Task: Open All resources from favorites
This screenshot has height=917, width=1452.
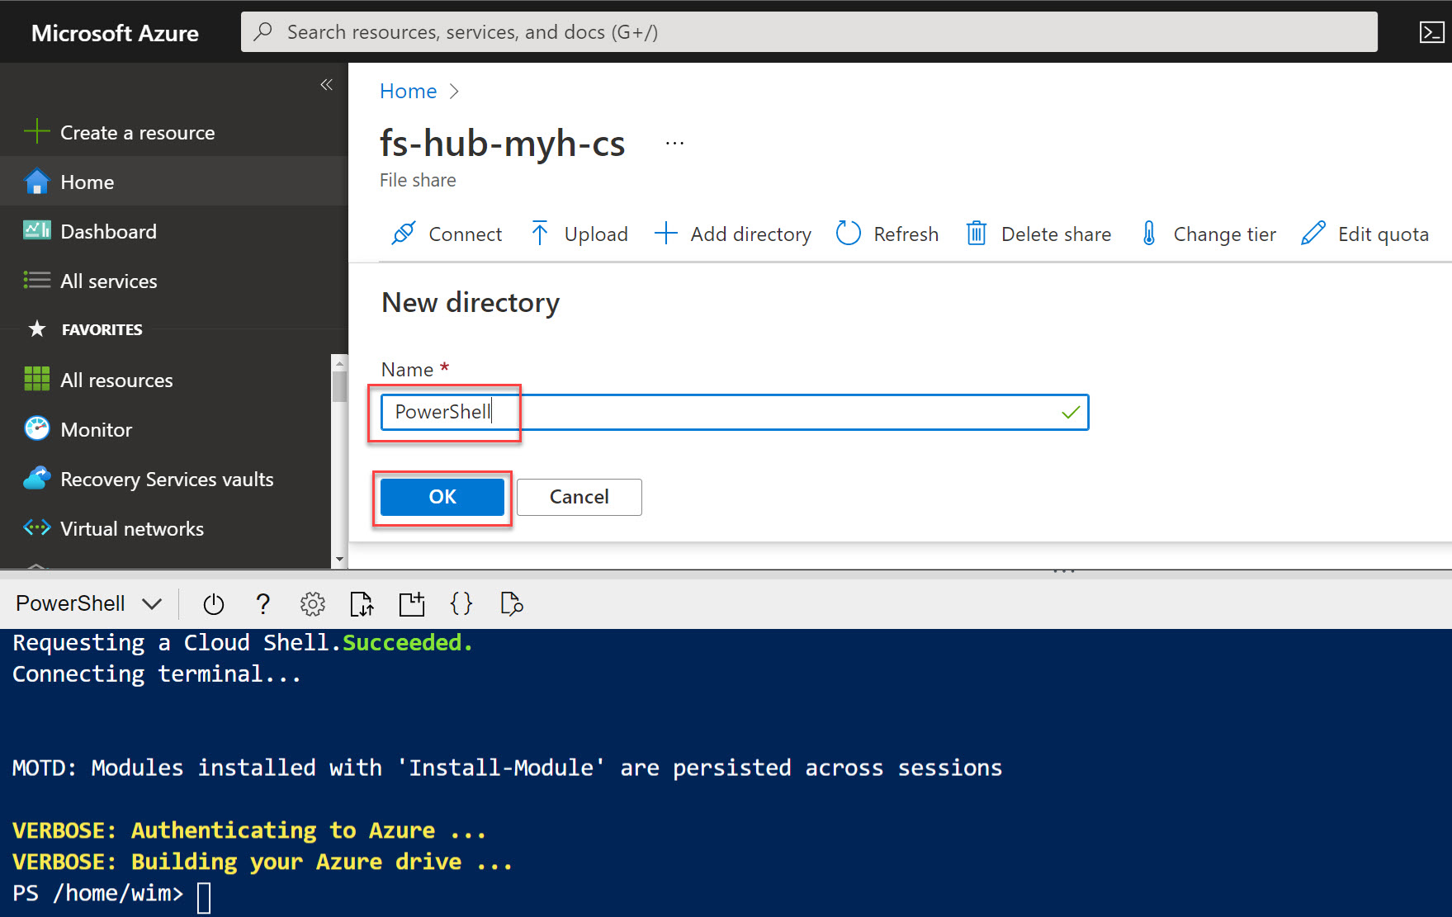Action: coord(165,380)
